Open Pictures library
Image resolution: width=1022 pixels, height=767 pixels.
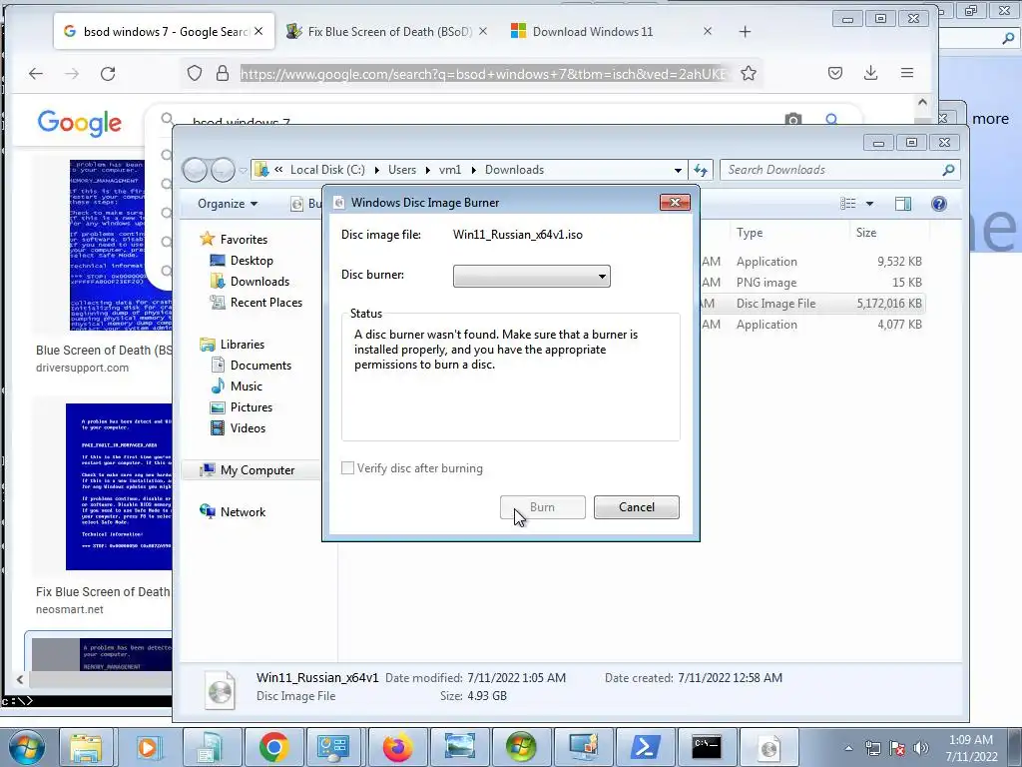[251, 407]
